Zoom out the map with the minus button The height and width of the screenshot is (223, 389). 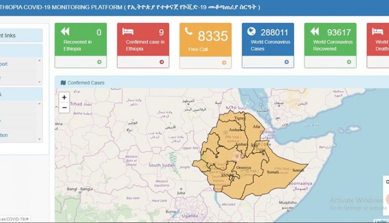(64, 108)
